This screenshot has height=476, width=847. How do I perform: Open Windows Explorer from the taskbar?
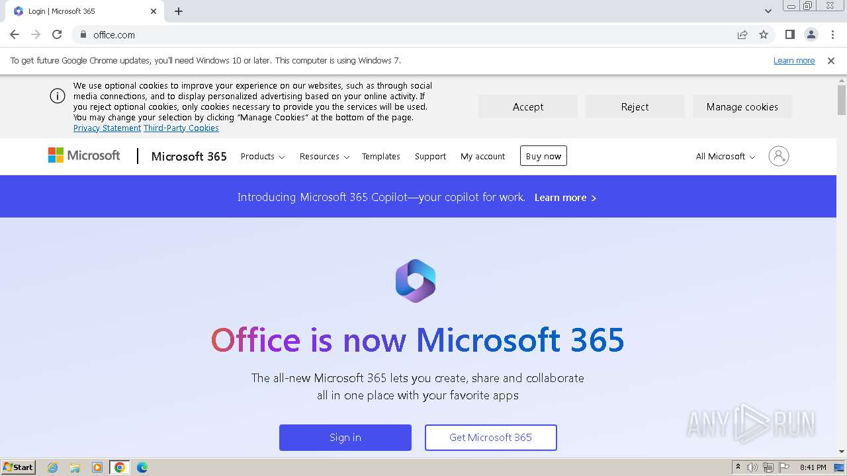(75, 467)
